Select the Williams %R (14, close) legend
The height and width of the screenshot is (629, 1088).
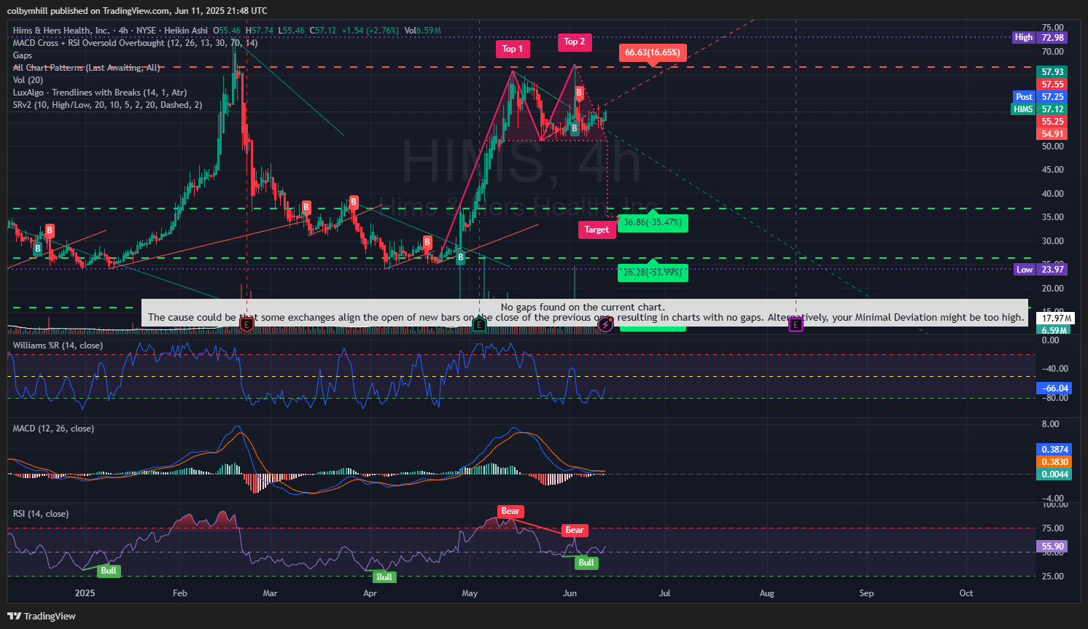click(58, 345)
